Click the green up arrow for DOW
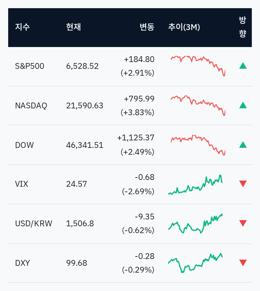This screenshot has width=260, height=291. [243, 145]
